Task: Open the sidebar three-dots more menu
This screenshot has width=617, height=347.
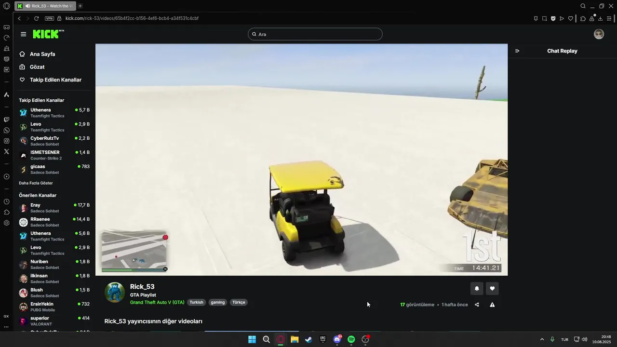Action: (x=6, y=327)
